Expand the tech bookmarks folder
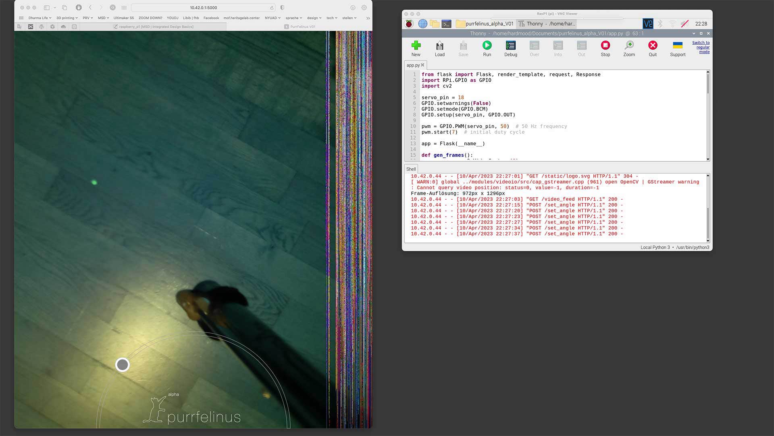 pyautogui.click(x=332, y=18)
